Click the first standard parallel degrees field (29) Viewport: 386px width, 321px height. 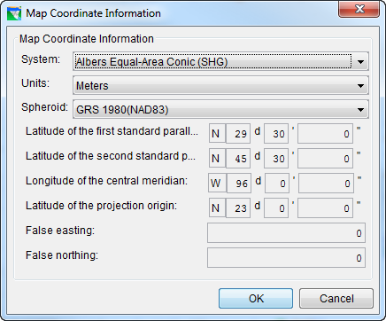tap(238, 133)
